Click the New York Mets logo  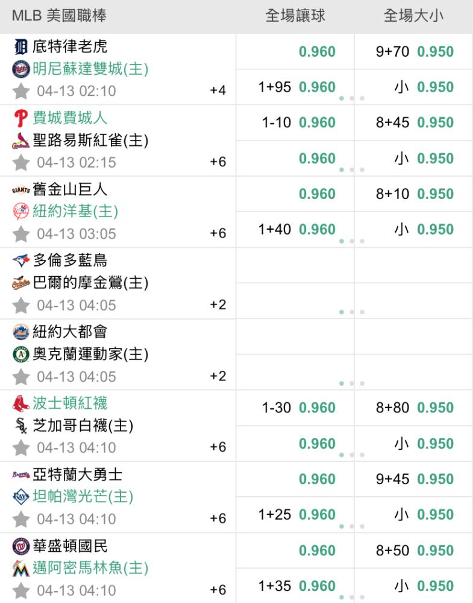point(20,332)
